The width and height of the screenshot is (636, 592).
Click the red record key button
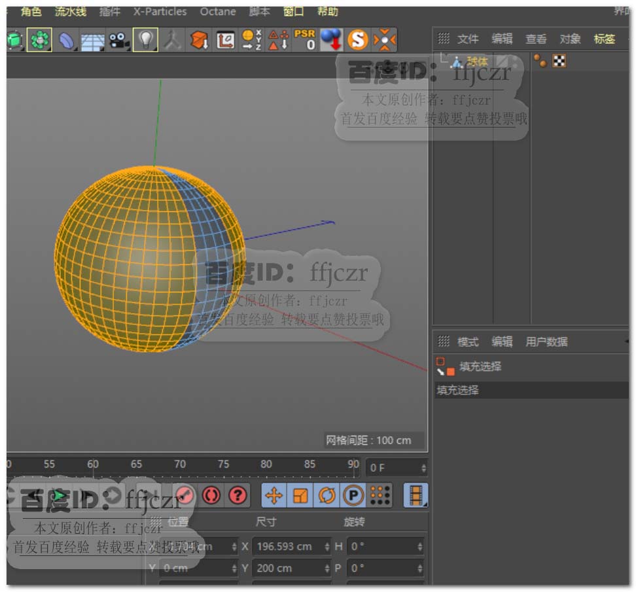pyautogui.click(x=185, y=495)
